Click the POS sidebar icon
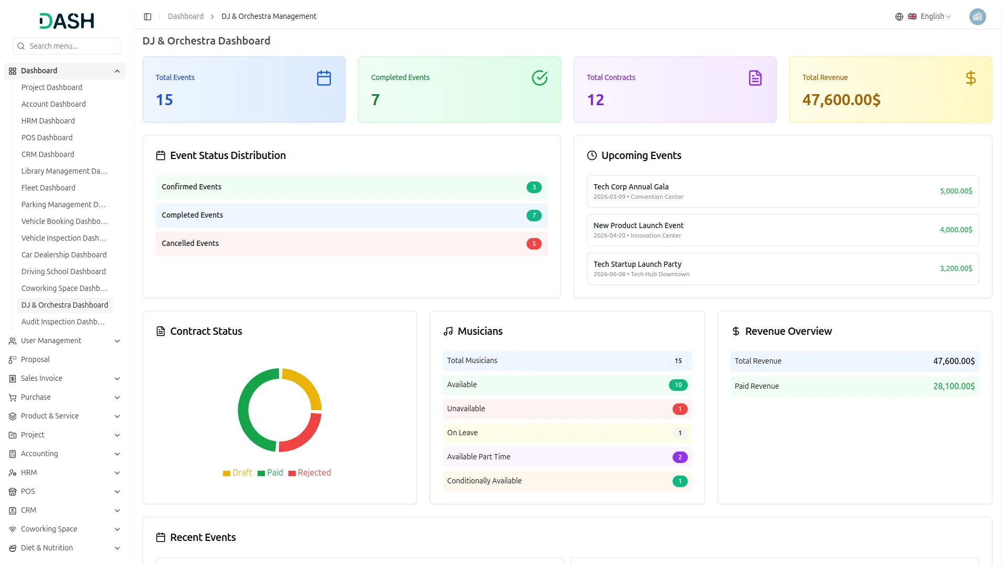The image size is (1005, 565). tap(13, 492)
